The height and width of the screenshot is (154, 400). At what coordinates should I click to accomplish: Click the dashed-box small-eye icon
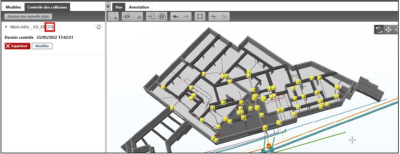[138, 16]
